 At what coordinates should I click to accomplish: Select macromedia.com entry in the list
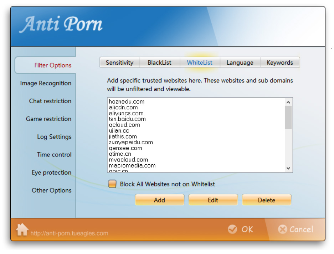(132, 165)
